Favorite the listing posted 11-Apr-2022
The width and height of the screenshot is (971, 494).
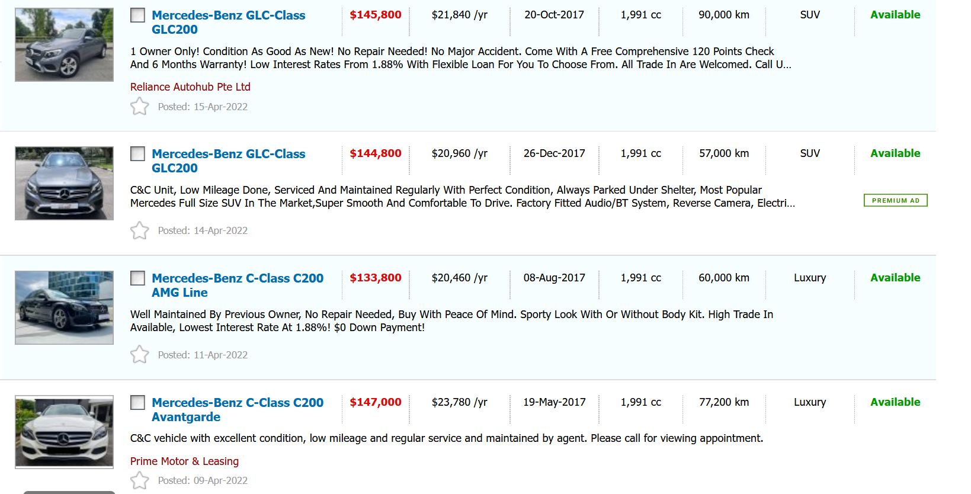pyautogui.click(x=140, y=355)
